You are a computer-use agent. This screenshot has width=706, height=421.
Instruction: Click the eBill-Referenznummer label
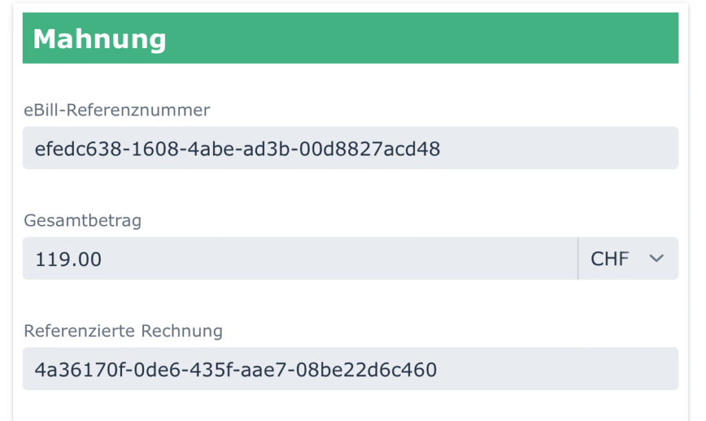click(117, 109)
